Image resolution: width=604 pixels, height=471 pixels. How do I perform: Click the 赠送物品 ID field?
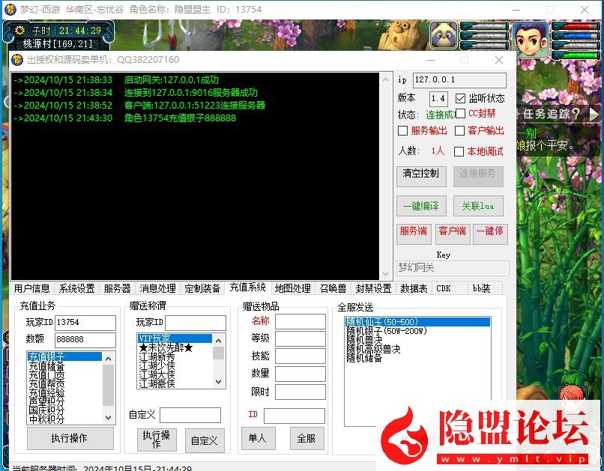[x=295, y=416]
